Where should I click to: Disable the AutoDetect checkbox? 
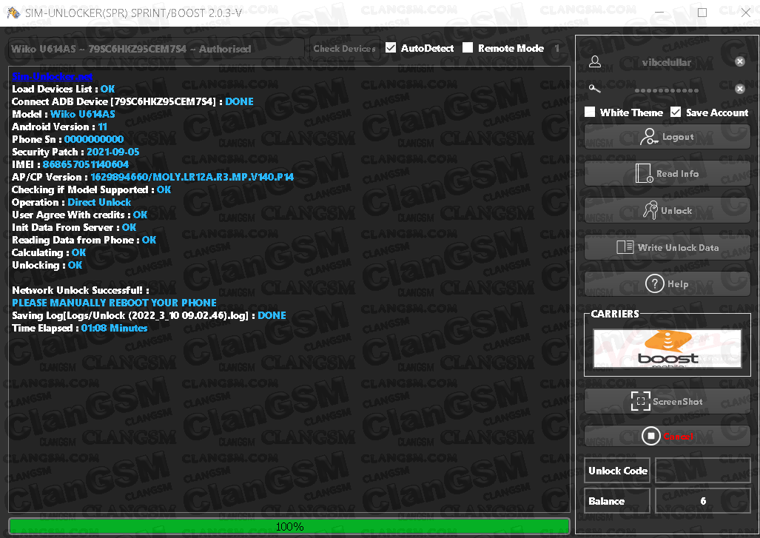[x=391, y=48]
